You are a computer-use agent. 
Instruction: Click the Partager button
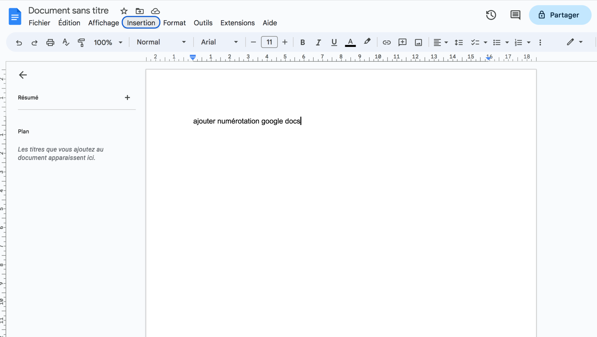click(x=560, y=15)
